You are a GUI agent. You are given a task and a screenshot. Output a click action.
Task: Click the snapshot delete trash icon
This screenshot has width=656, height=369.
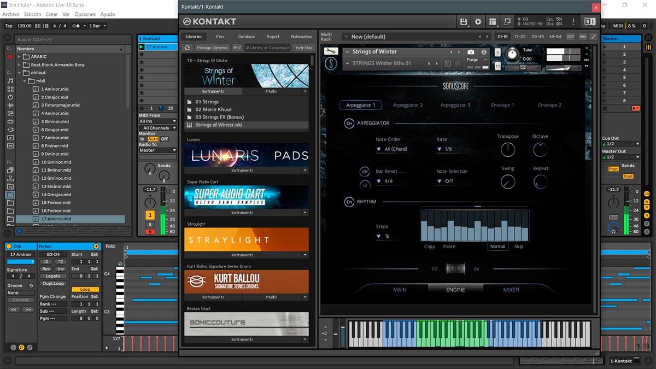(458, 63)
